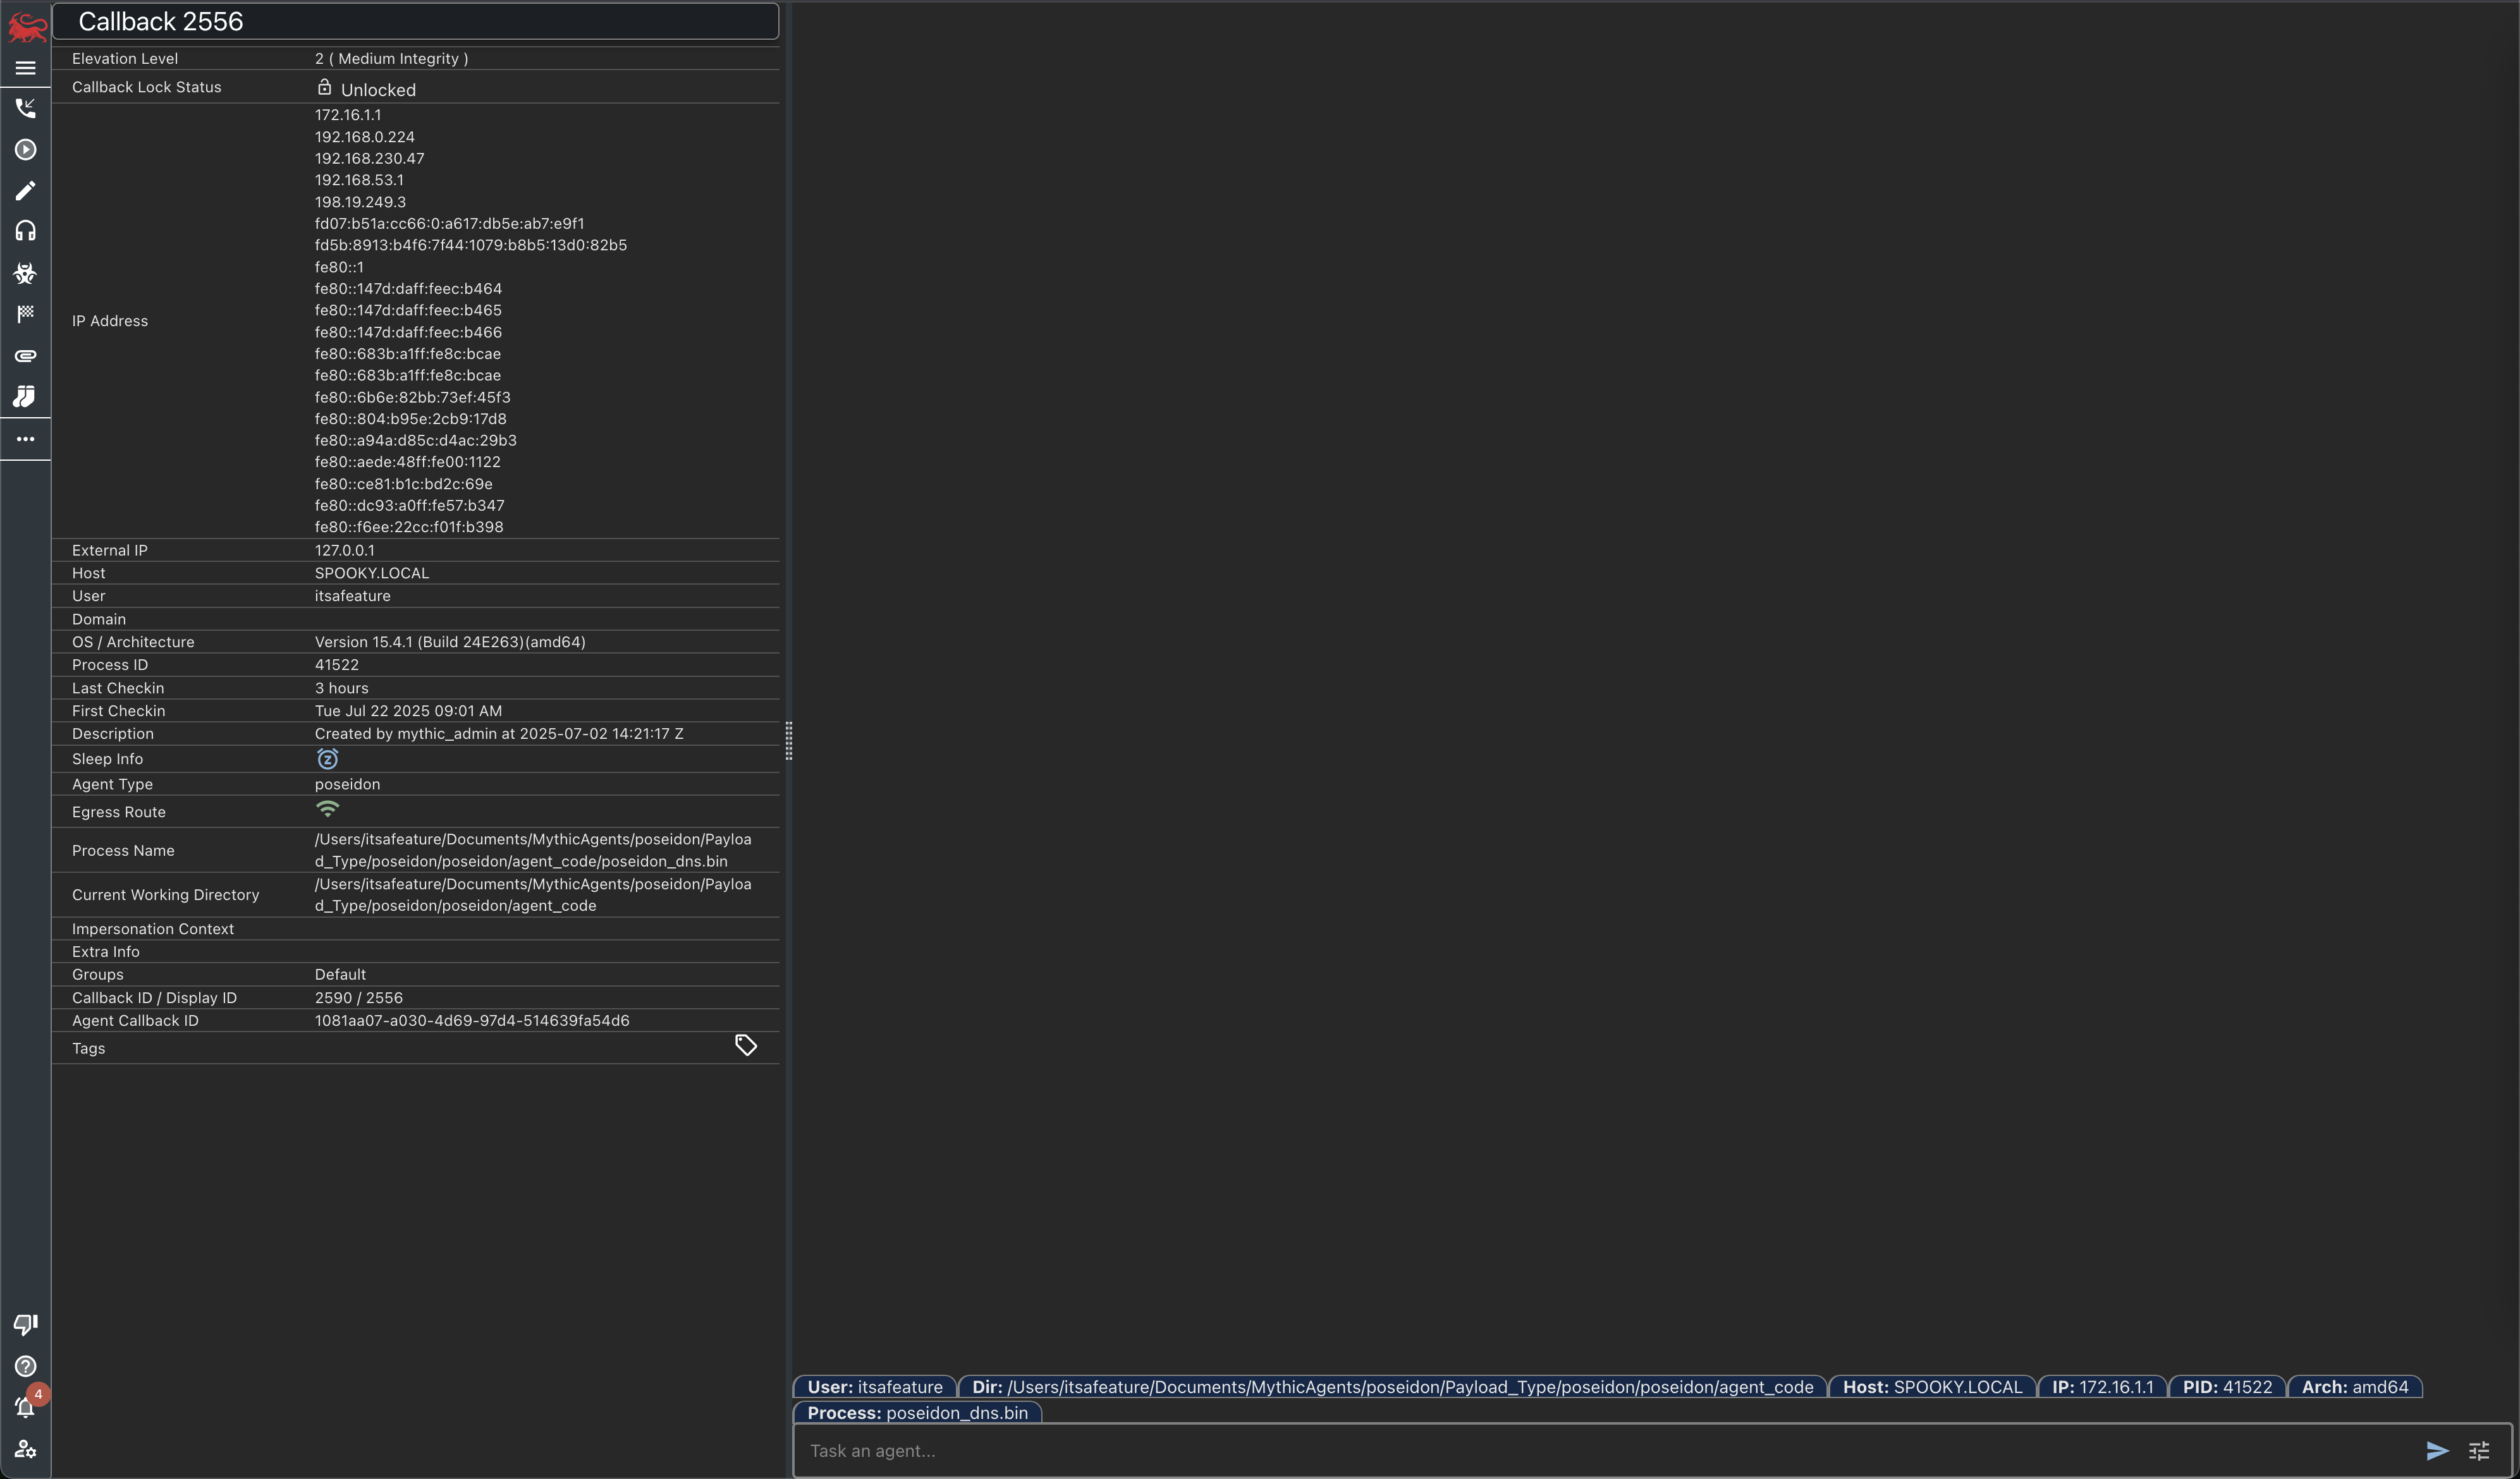Image resolution: width=2520 pixels, height=1479 pixels.
Task: Click the Sleep Info alarm icon
Action: pos(327,759)
